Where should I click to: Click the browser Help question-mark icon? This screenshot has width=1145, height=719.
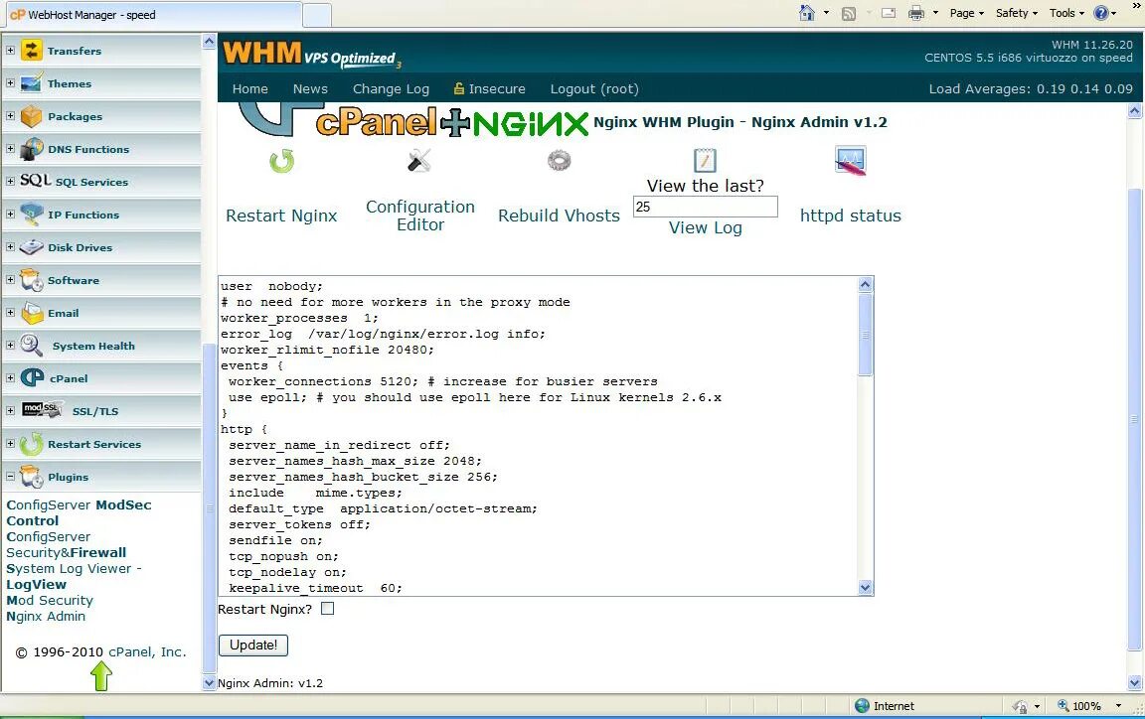coord(1101,12)
